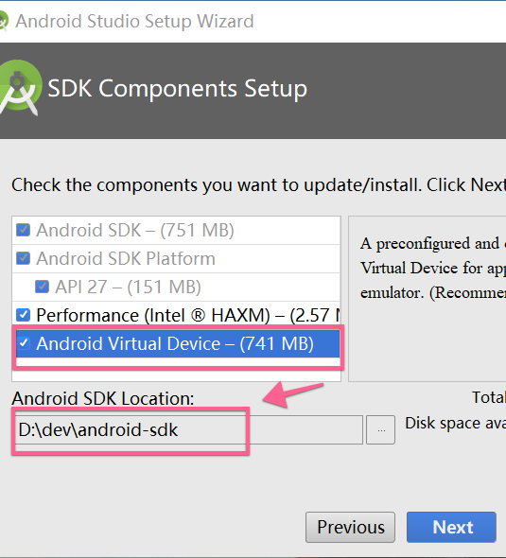Toggle the Android SDK Platform checkbox
The width and height of the screenshot is (506, 558).
click(x=23, y=258)
